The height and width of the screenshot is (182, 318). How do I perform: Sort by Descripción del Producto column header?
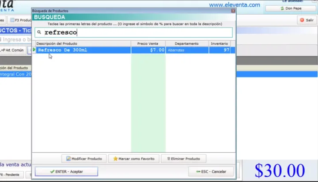(x=82, y=43)
